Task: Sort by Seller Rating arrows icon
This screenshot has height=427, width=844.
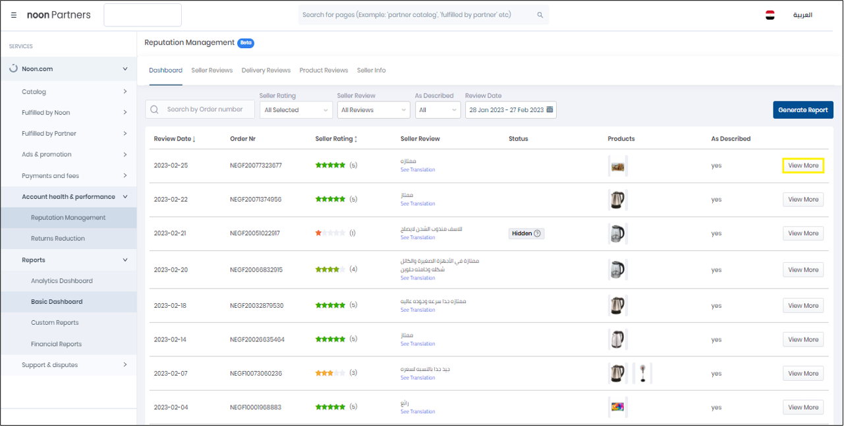Action: click(x=356, y=139)
